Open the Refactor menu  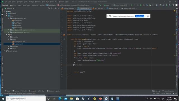tap(38, 2)
